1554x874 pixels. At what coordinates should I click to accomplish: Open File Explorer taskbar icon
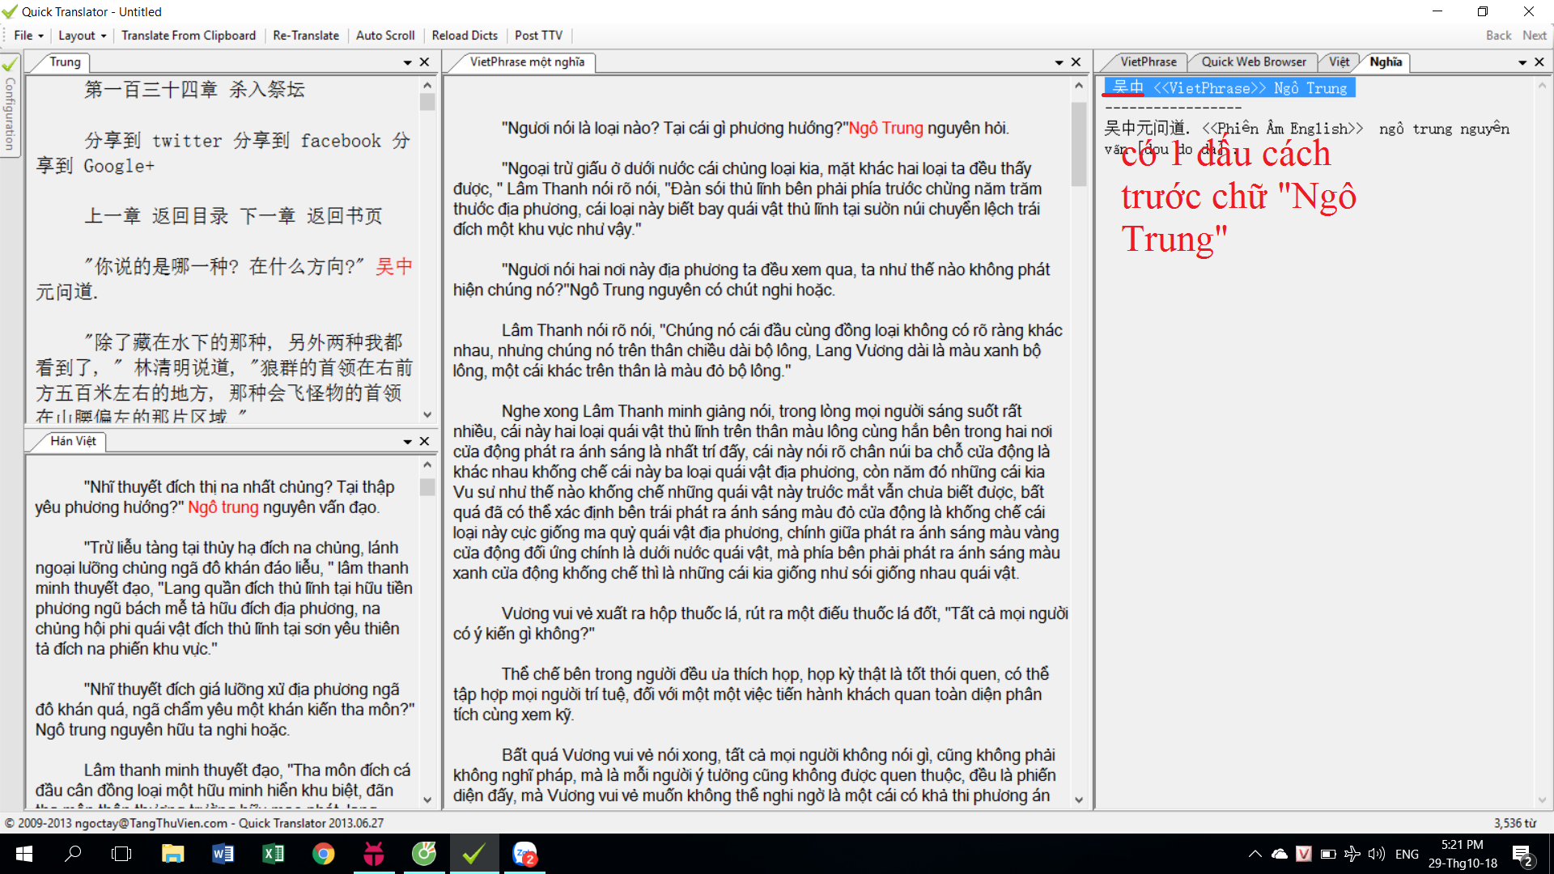(x=172, y=854)
